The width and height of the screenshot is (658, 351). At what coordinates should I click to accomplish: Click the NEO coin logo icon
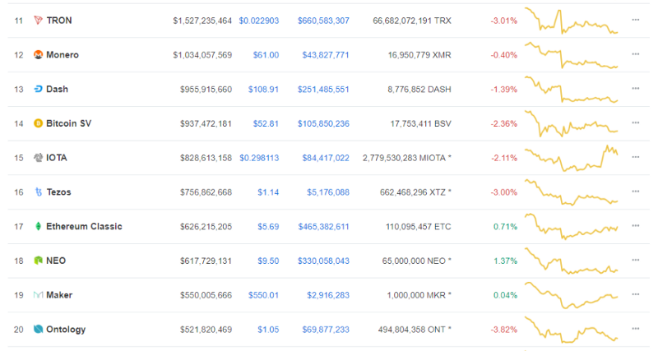tap(38, 261)
